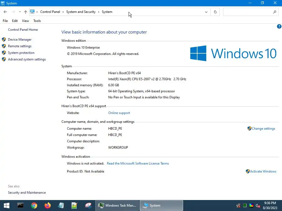Image resolution: width=282 pixels, height=211 pixels.
Task: Restore down the System window
Action: (x=262, y=3)
